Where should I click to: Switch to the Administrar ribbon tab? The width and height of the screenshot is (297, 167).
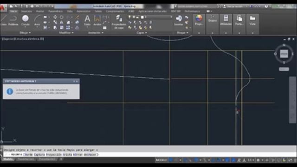click(x=84, y=11)
